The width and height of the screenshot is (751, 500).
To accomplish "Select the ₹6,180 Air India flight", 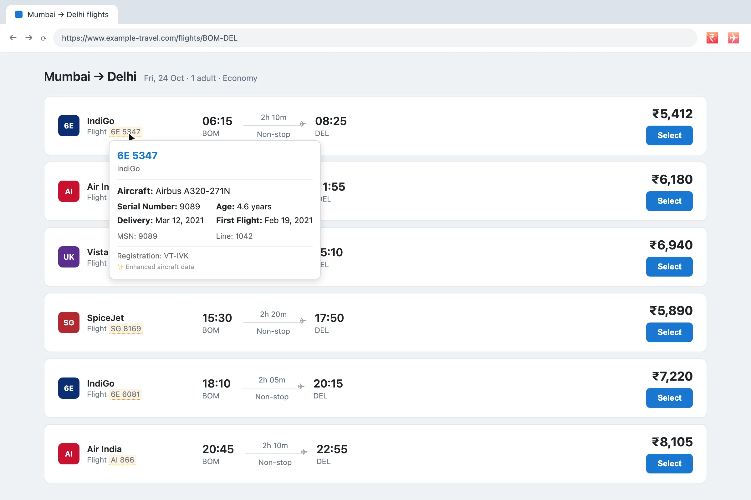I will [669, 201].
